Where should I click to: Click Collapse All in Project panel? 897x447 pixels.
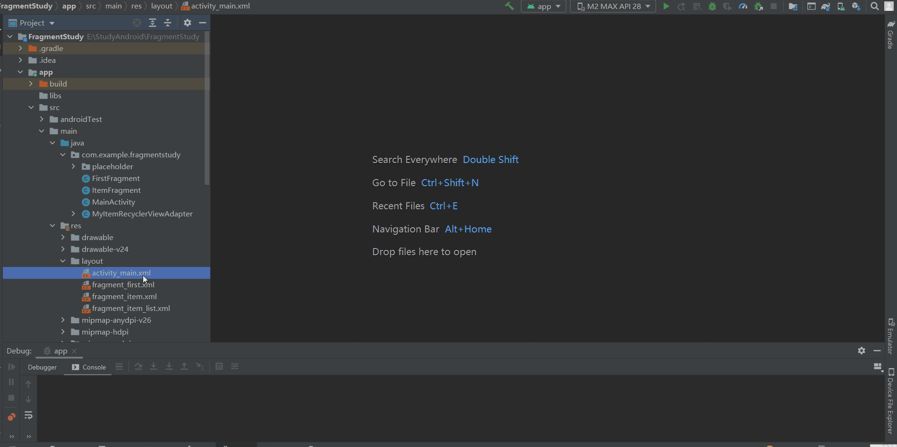click(x=168, y=23)
